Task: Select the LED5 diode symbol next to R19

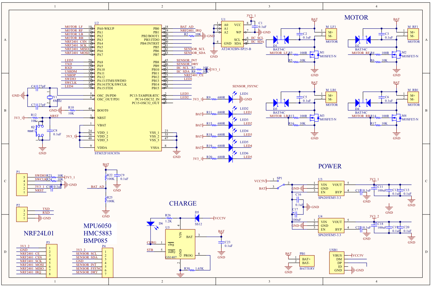Action: 231,148
